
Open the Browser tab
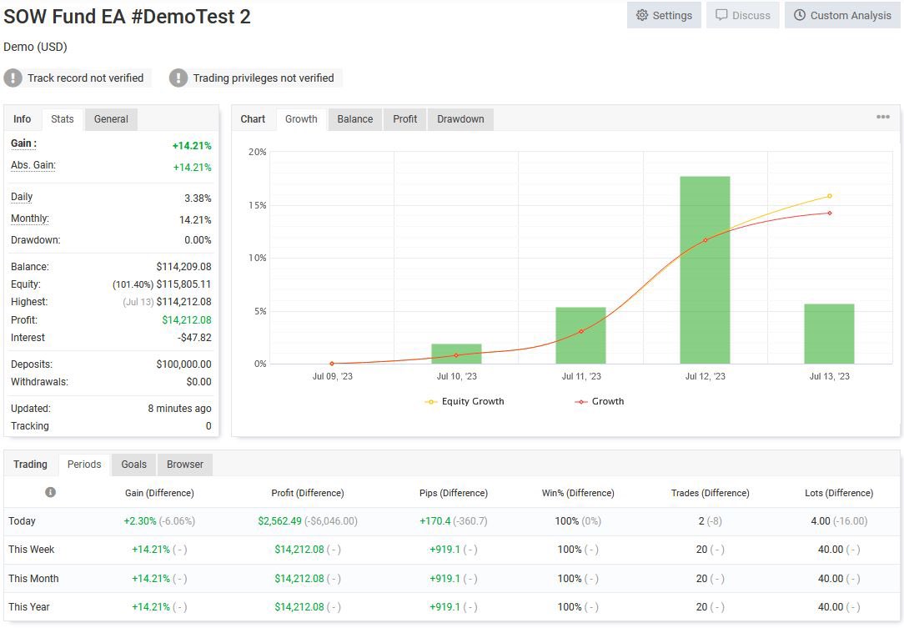click(x=184, y=465)
